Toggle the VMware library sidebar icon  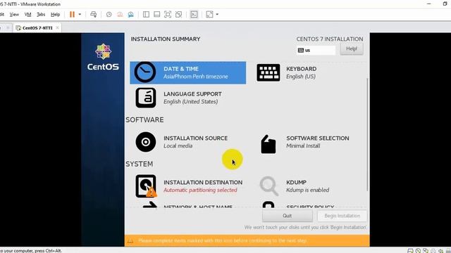coord(146,14)
